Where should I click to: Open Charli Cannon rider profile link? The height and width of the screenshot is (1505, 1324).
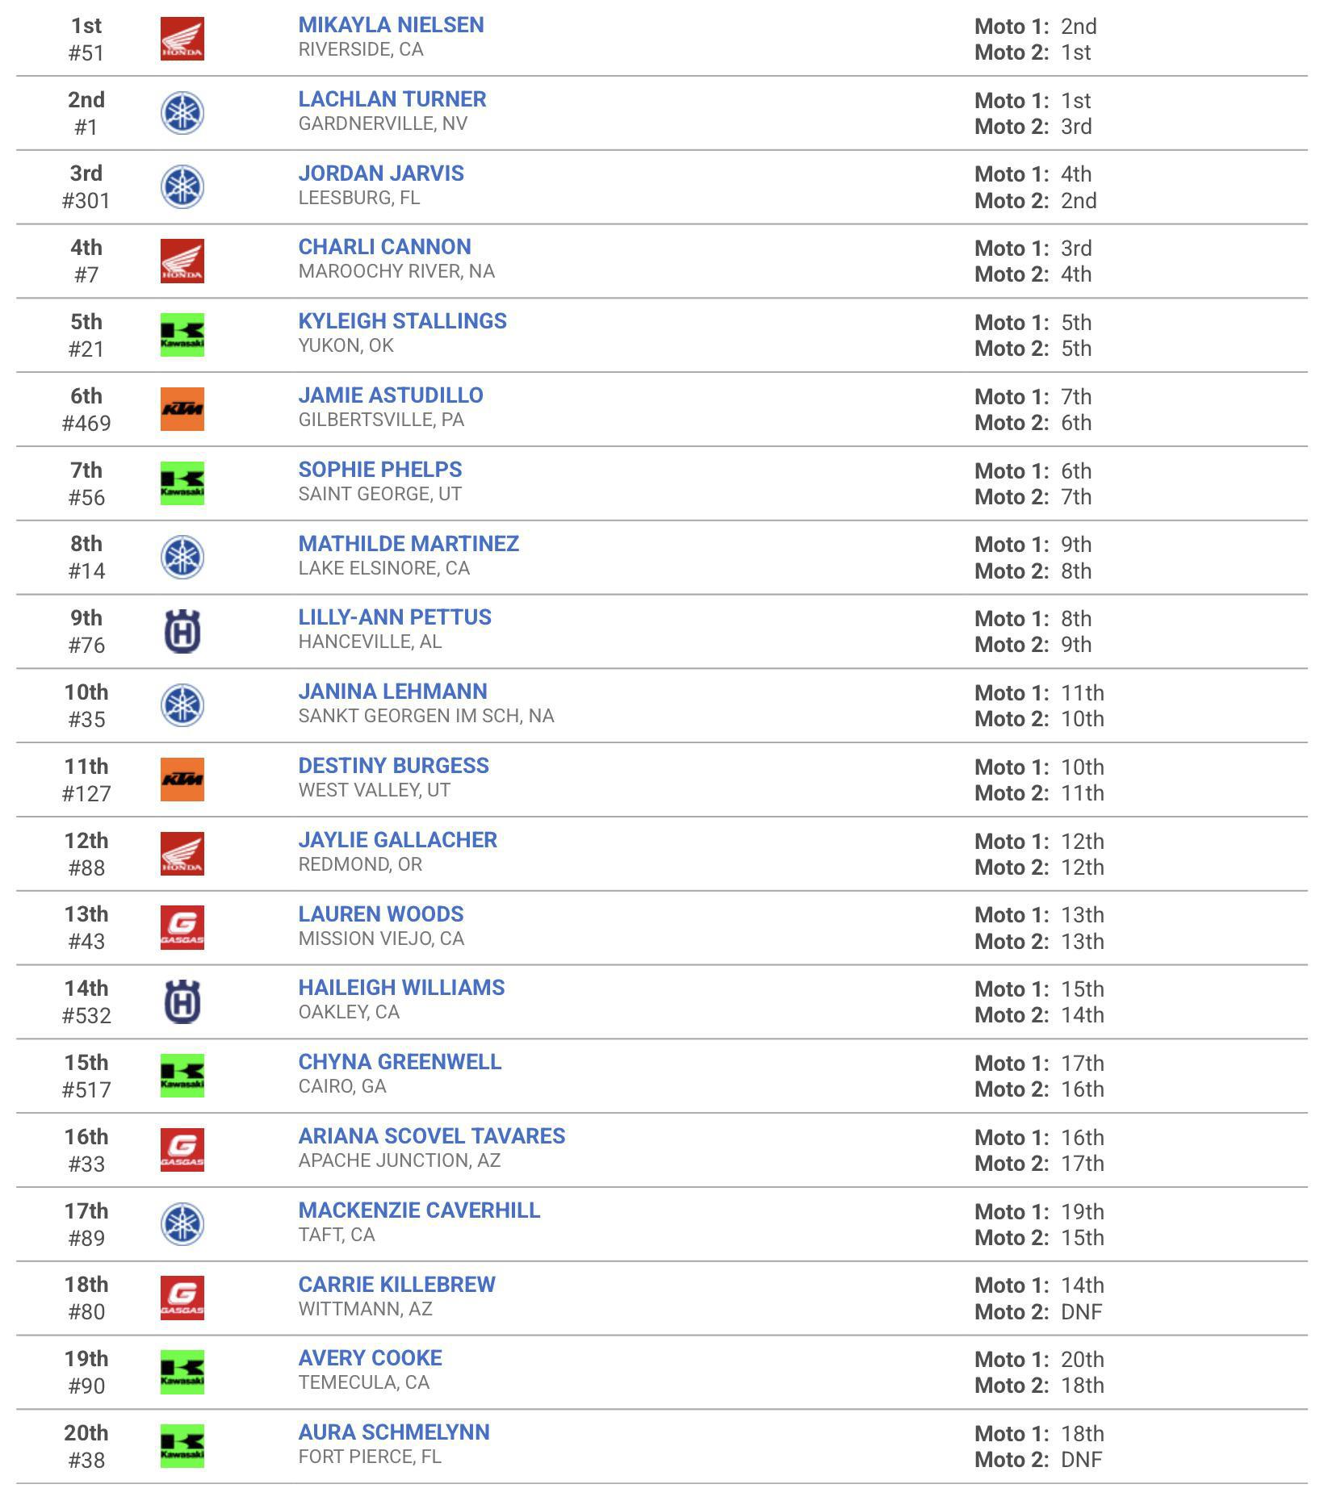pyautogui.click(x=384, y=247)
